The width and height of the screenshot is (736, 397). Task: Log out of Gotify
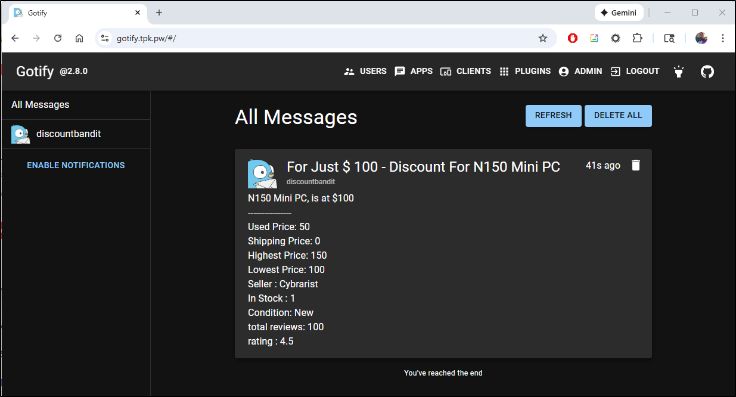click(635, 72)
